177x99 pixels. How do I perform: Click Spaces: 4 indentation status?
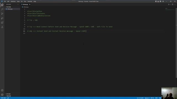147,98
